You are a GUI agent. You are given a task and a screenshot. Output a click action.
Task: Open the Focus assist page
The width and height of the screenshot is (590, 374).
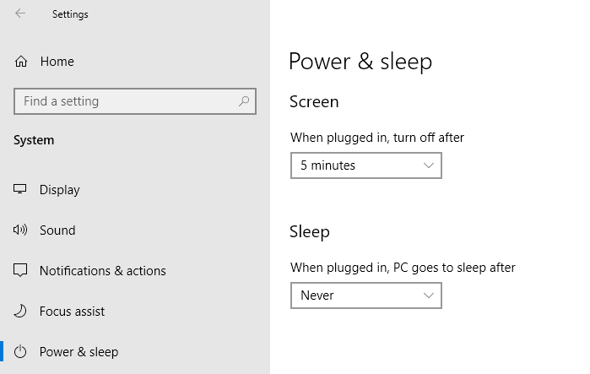coord(72,312)
